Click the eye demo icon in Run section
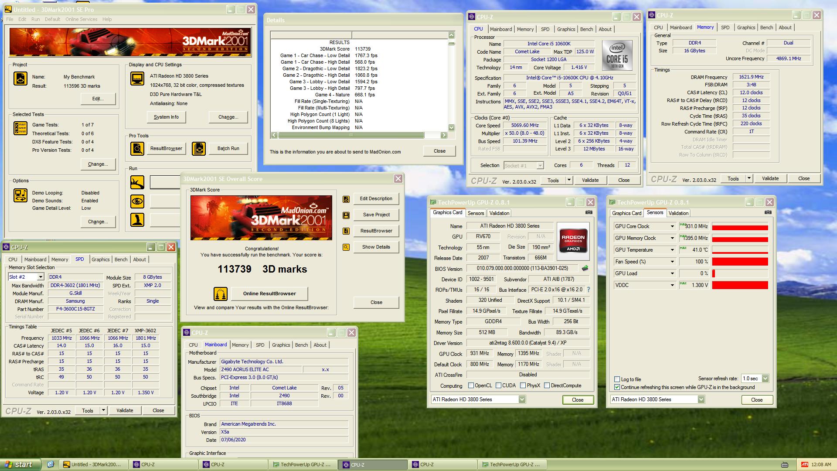Screen dimensions: 837x471 point(137,201)
